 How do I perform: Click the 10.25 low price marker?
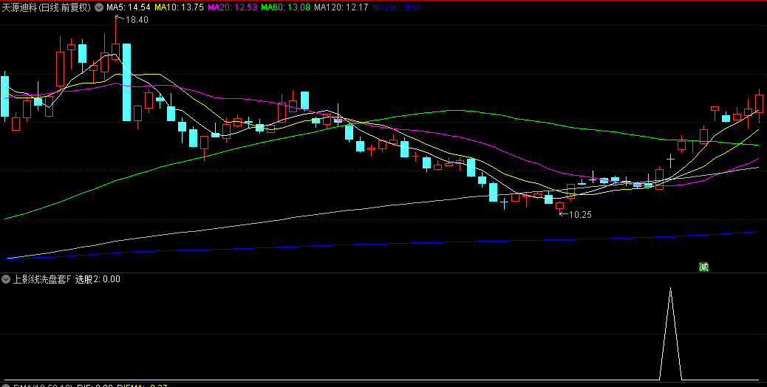point(580,214)
